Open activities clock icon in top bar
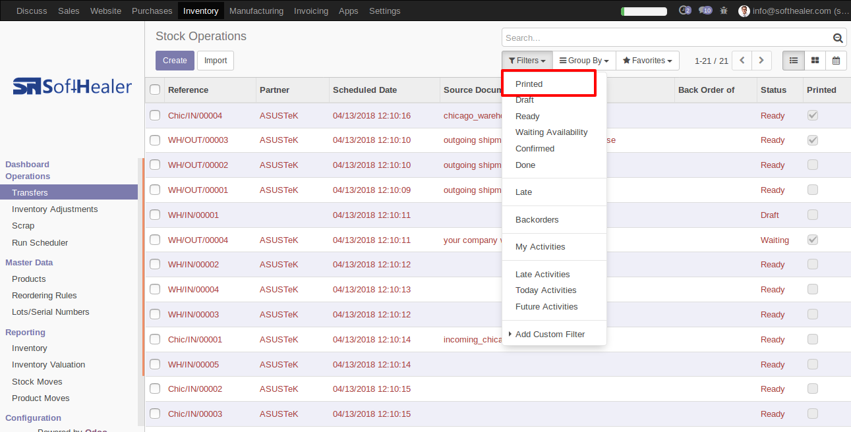 [685, 11]
